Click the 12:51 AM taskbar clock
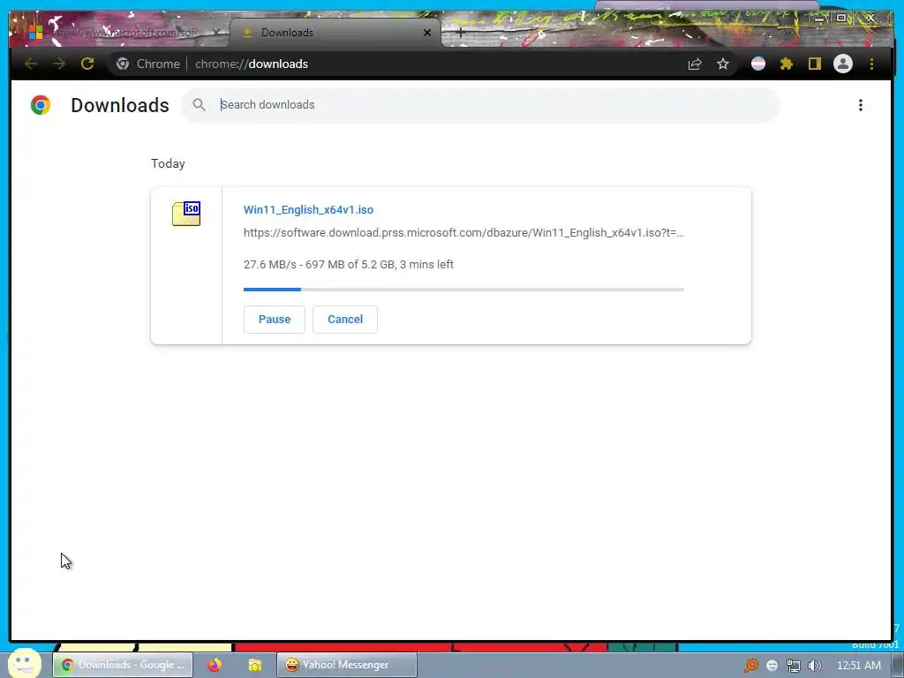This screenshot has height=678, width=904. 858,666
